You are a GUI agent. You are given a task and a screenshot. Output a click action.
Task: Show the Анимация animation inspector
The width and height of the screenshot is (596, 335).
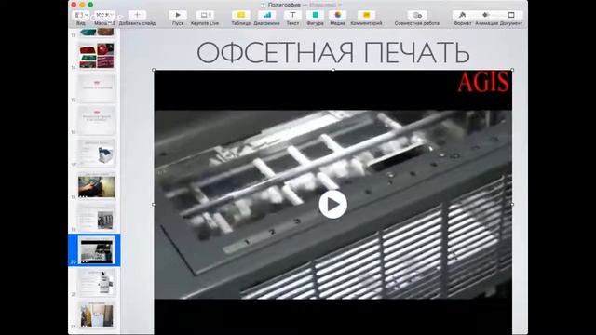pyautogui.click(x=486, y=15)
